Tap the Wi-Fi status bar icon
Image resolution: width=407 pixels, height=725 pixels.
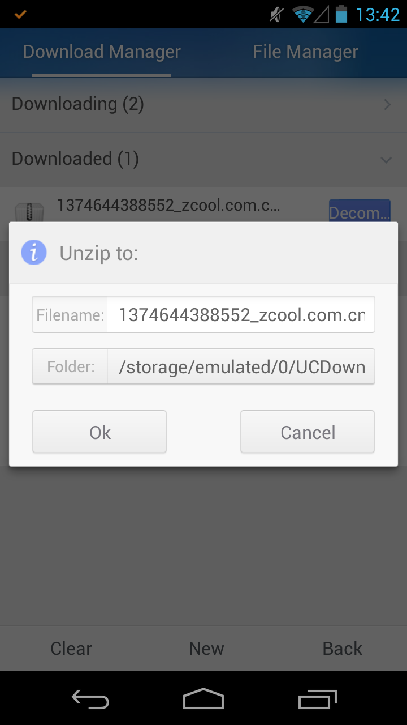point(303,14)
